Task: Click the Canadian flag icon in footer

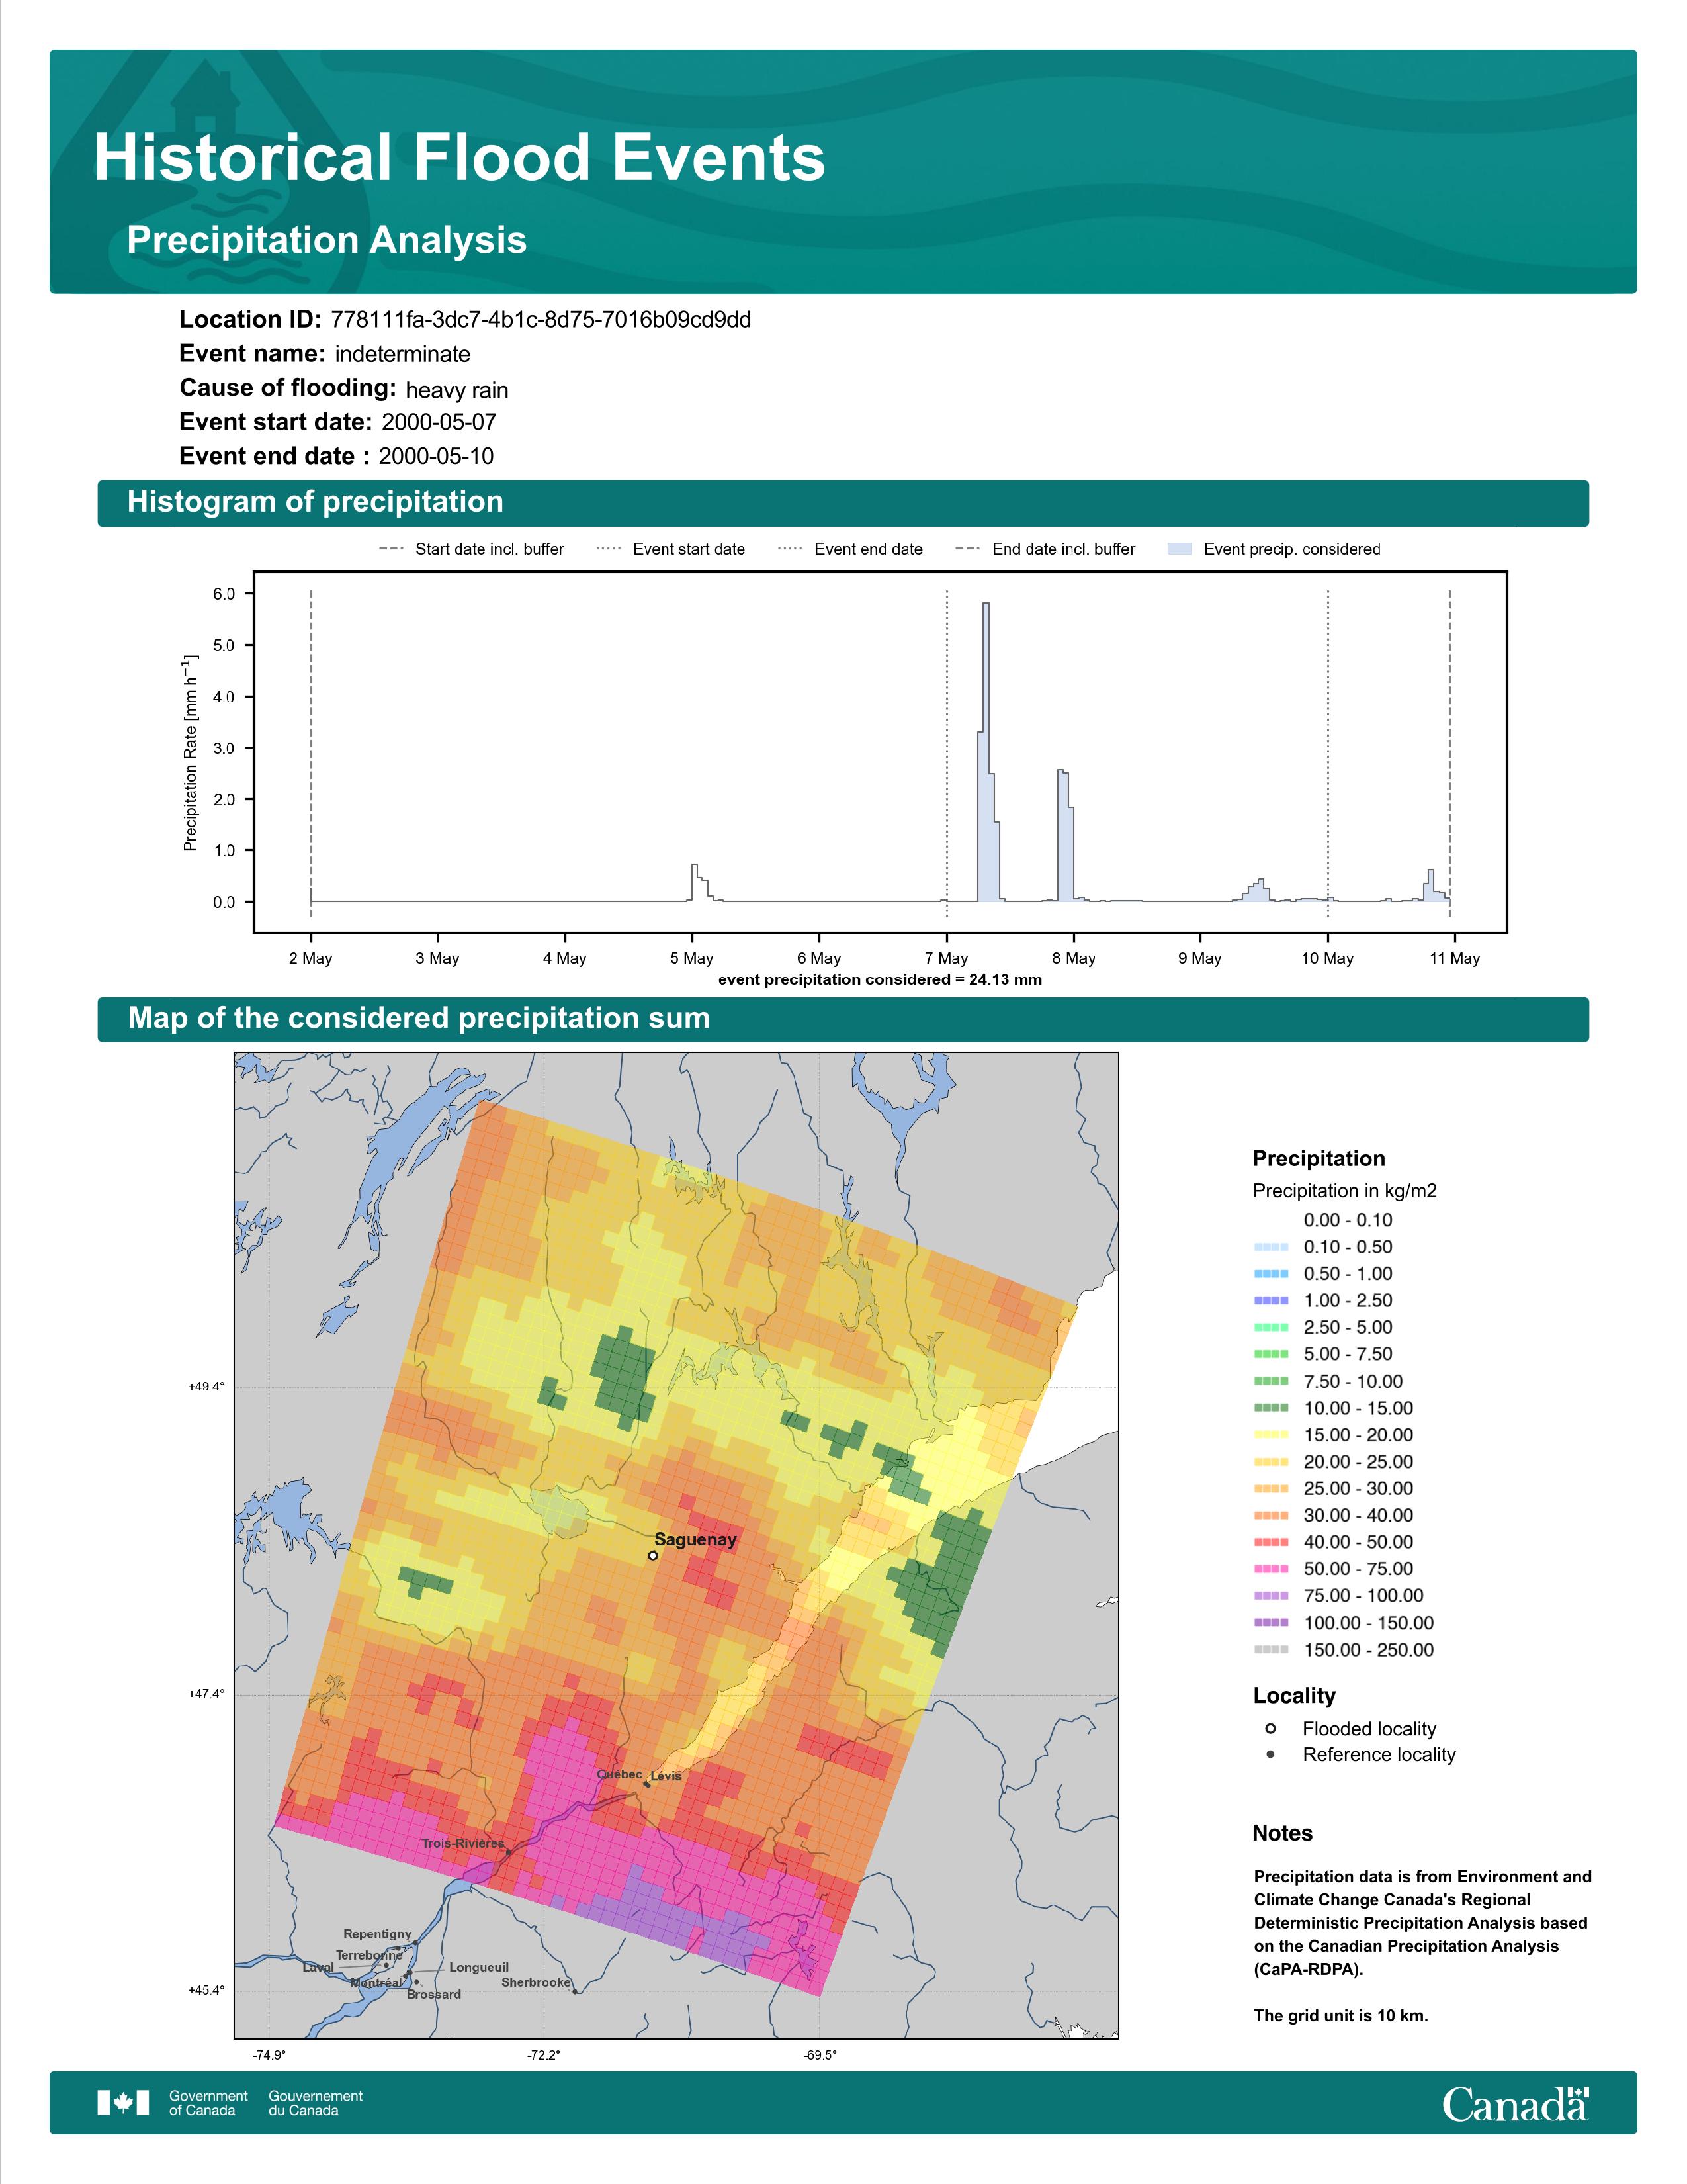Action: [123, 2102]
